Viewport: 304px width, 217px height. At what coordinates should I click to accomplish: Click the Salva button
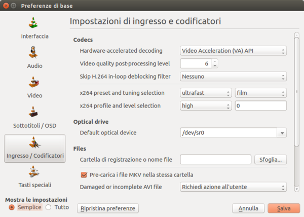(x=283, y=208)
